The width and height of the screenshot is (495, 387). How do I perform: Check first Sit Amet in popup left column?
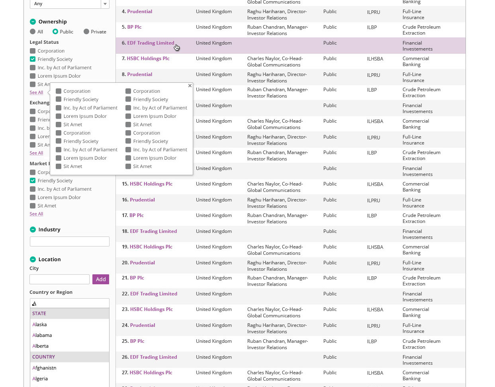[x=59, y=124]
